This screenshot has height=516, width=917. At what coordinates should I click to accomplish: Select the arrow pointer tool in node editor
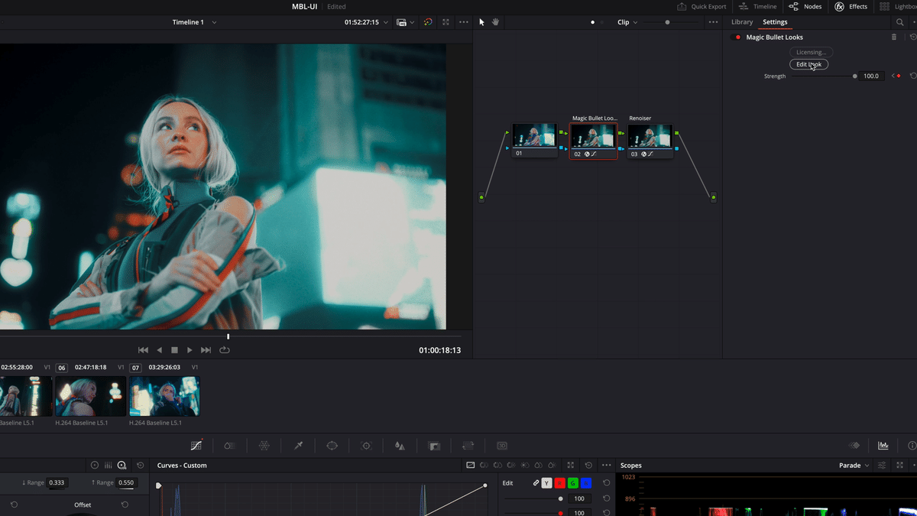[x=481, y=22]
